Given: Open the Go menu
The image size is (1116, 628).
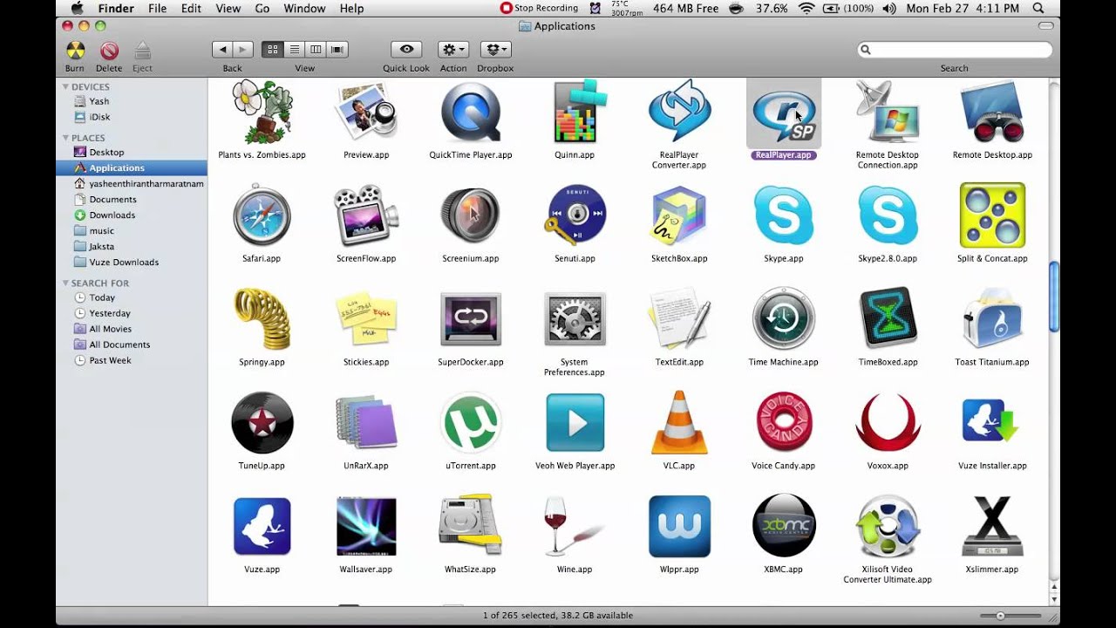Looking at the screenshot, I should click(262, 8).
